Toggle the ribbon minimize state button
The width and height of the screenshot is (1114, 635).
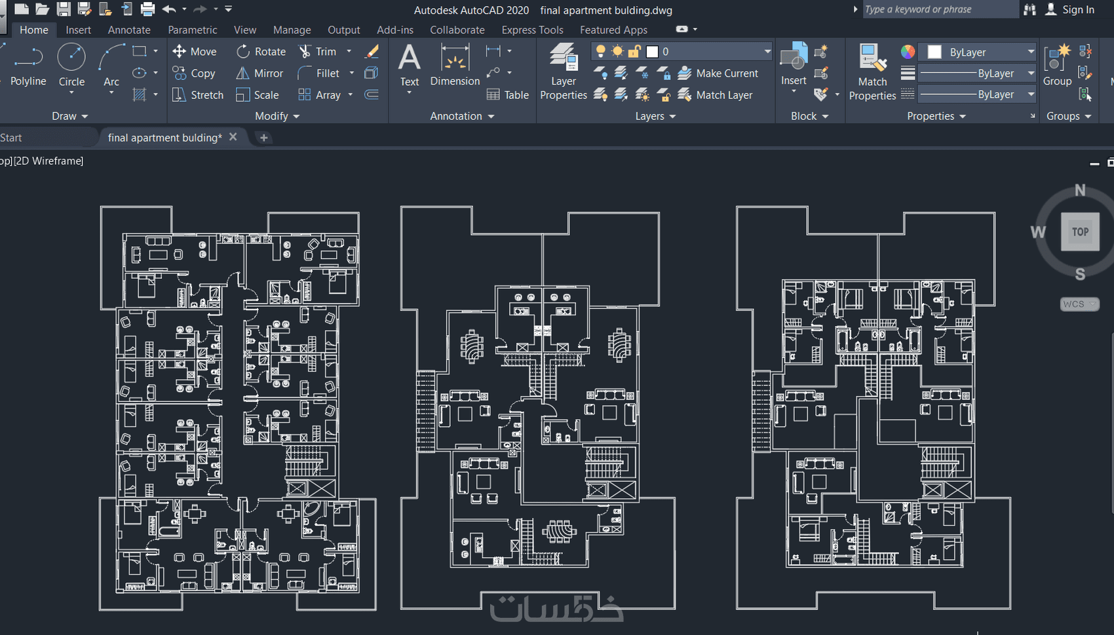(x=682, y=29)
